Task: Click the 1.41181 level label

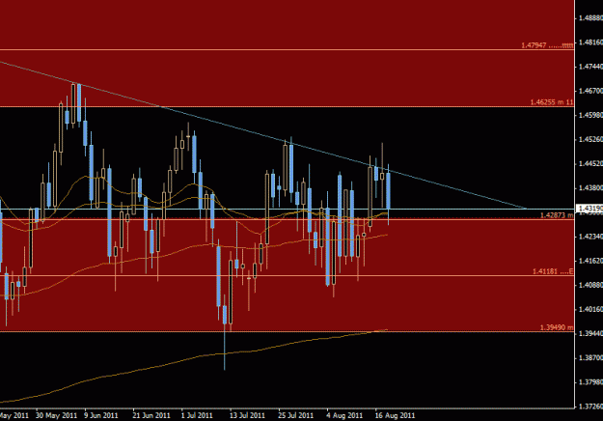Action: pyautogui.click(x=553, y=271)
